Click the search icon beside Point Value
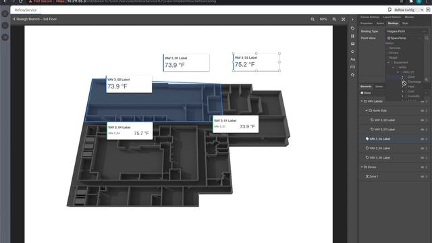Viewport: 432px width, 243px height. (427, 38)
